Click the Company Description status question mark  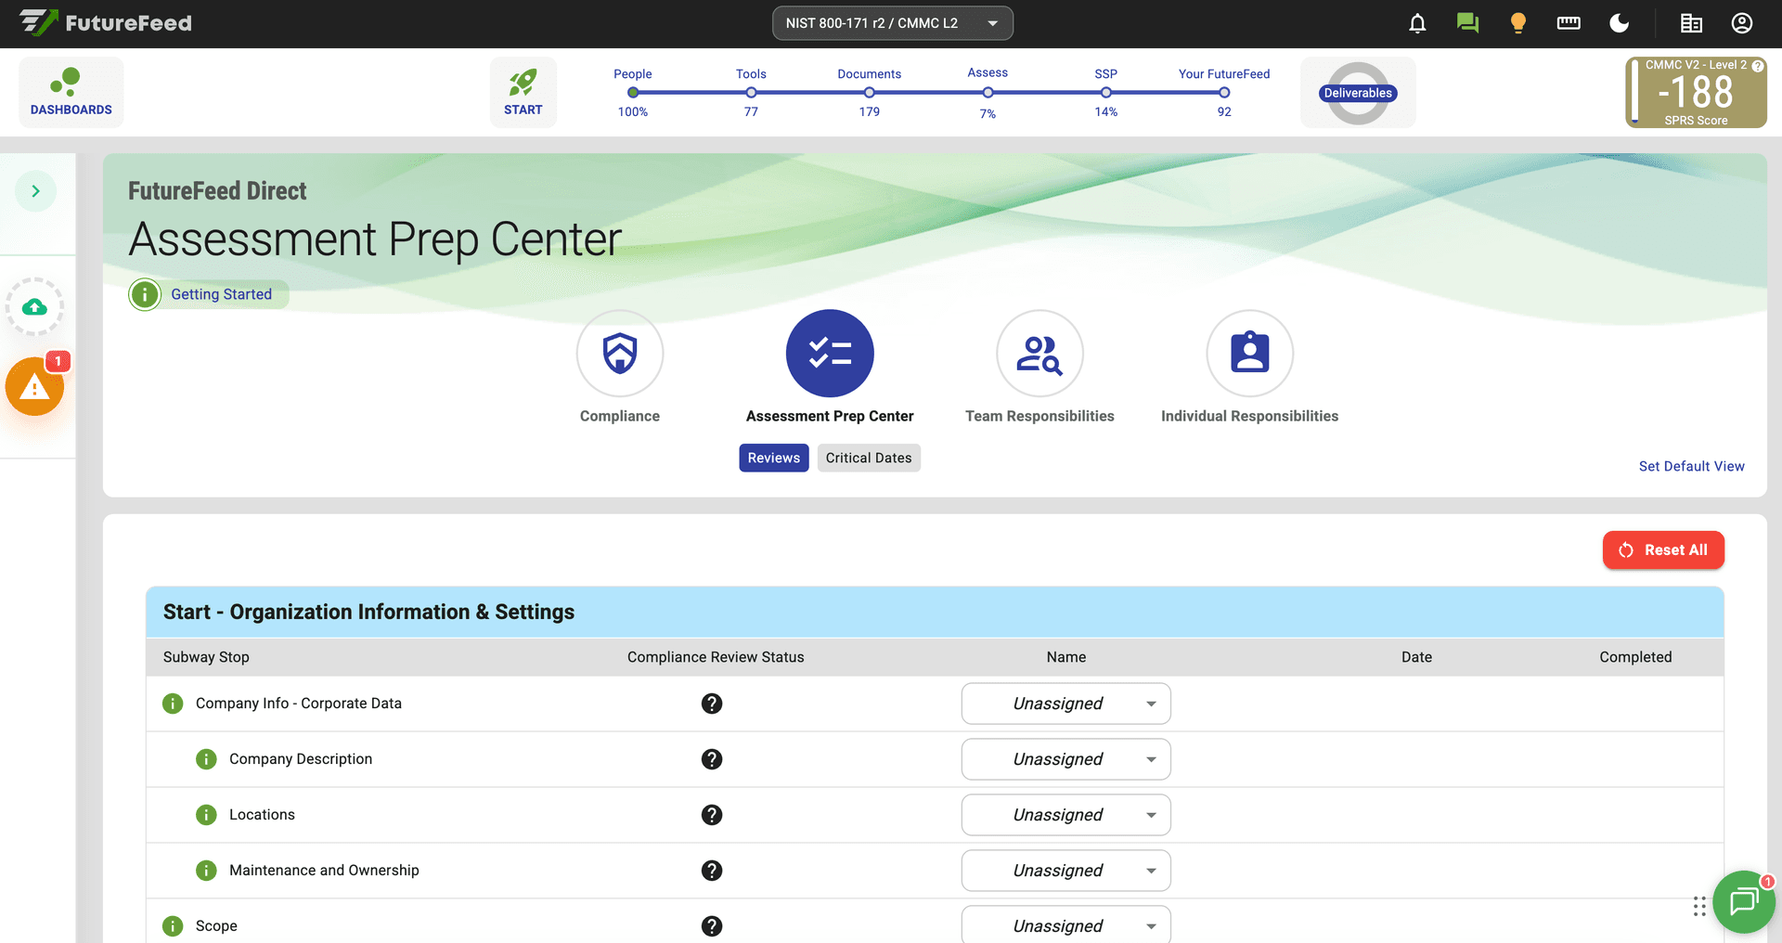[x=712, y=759]
